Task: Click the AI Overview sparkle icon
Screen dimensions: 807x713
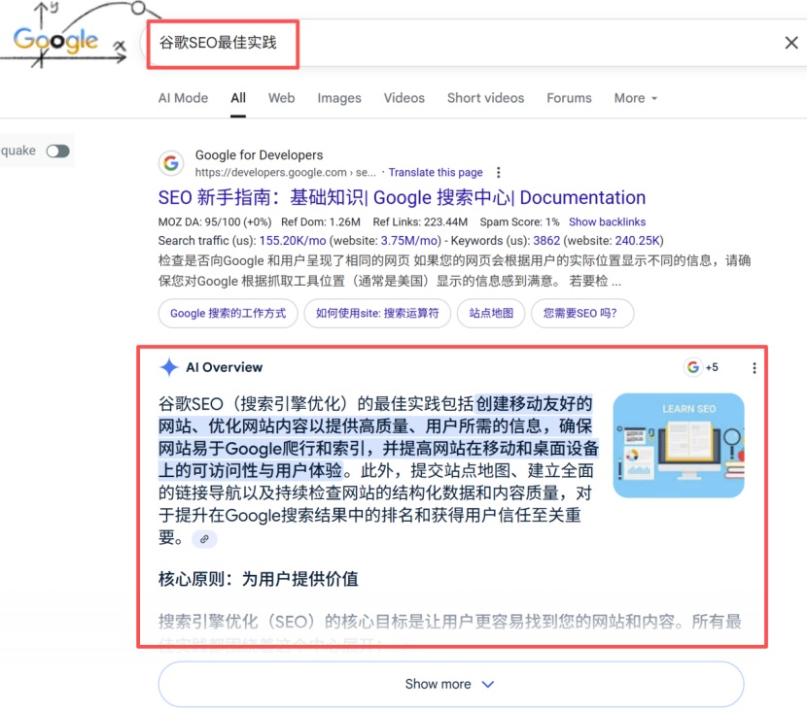Action: click(169, 367)
